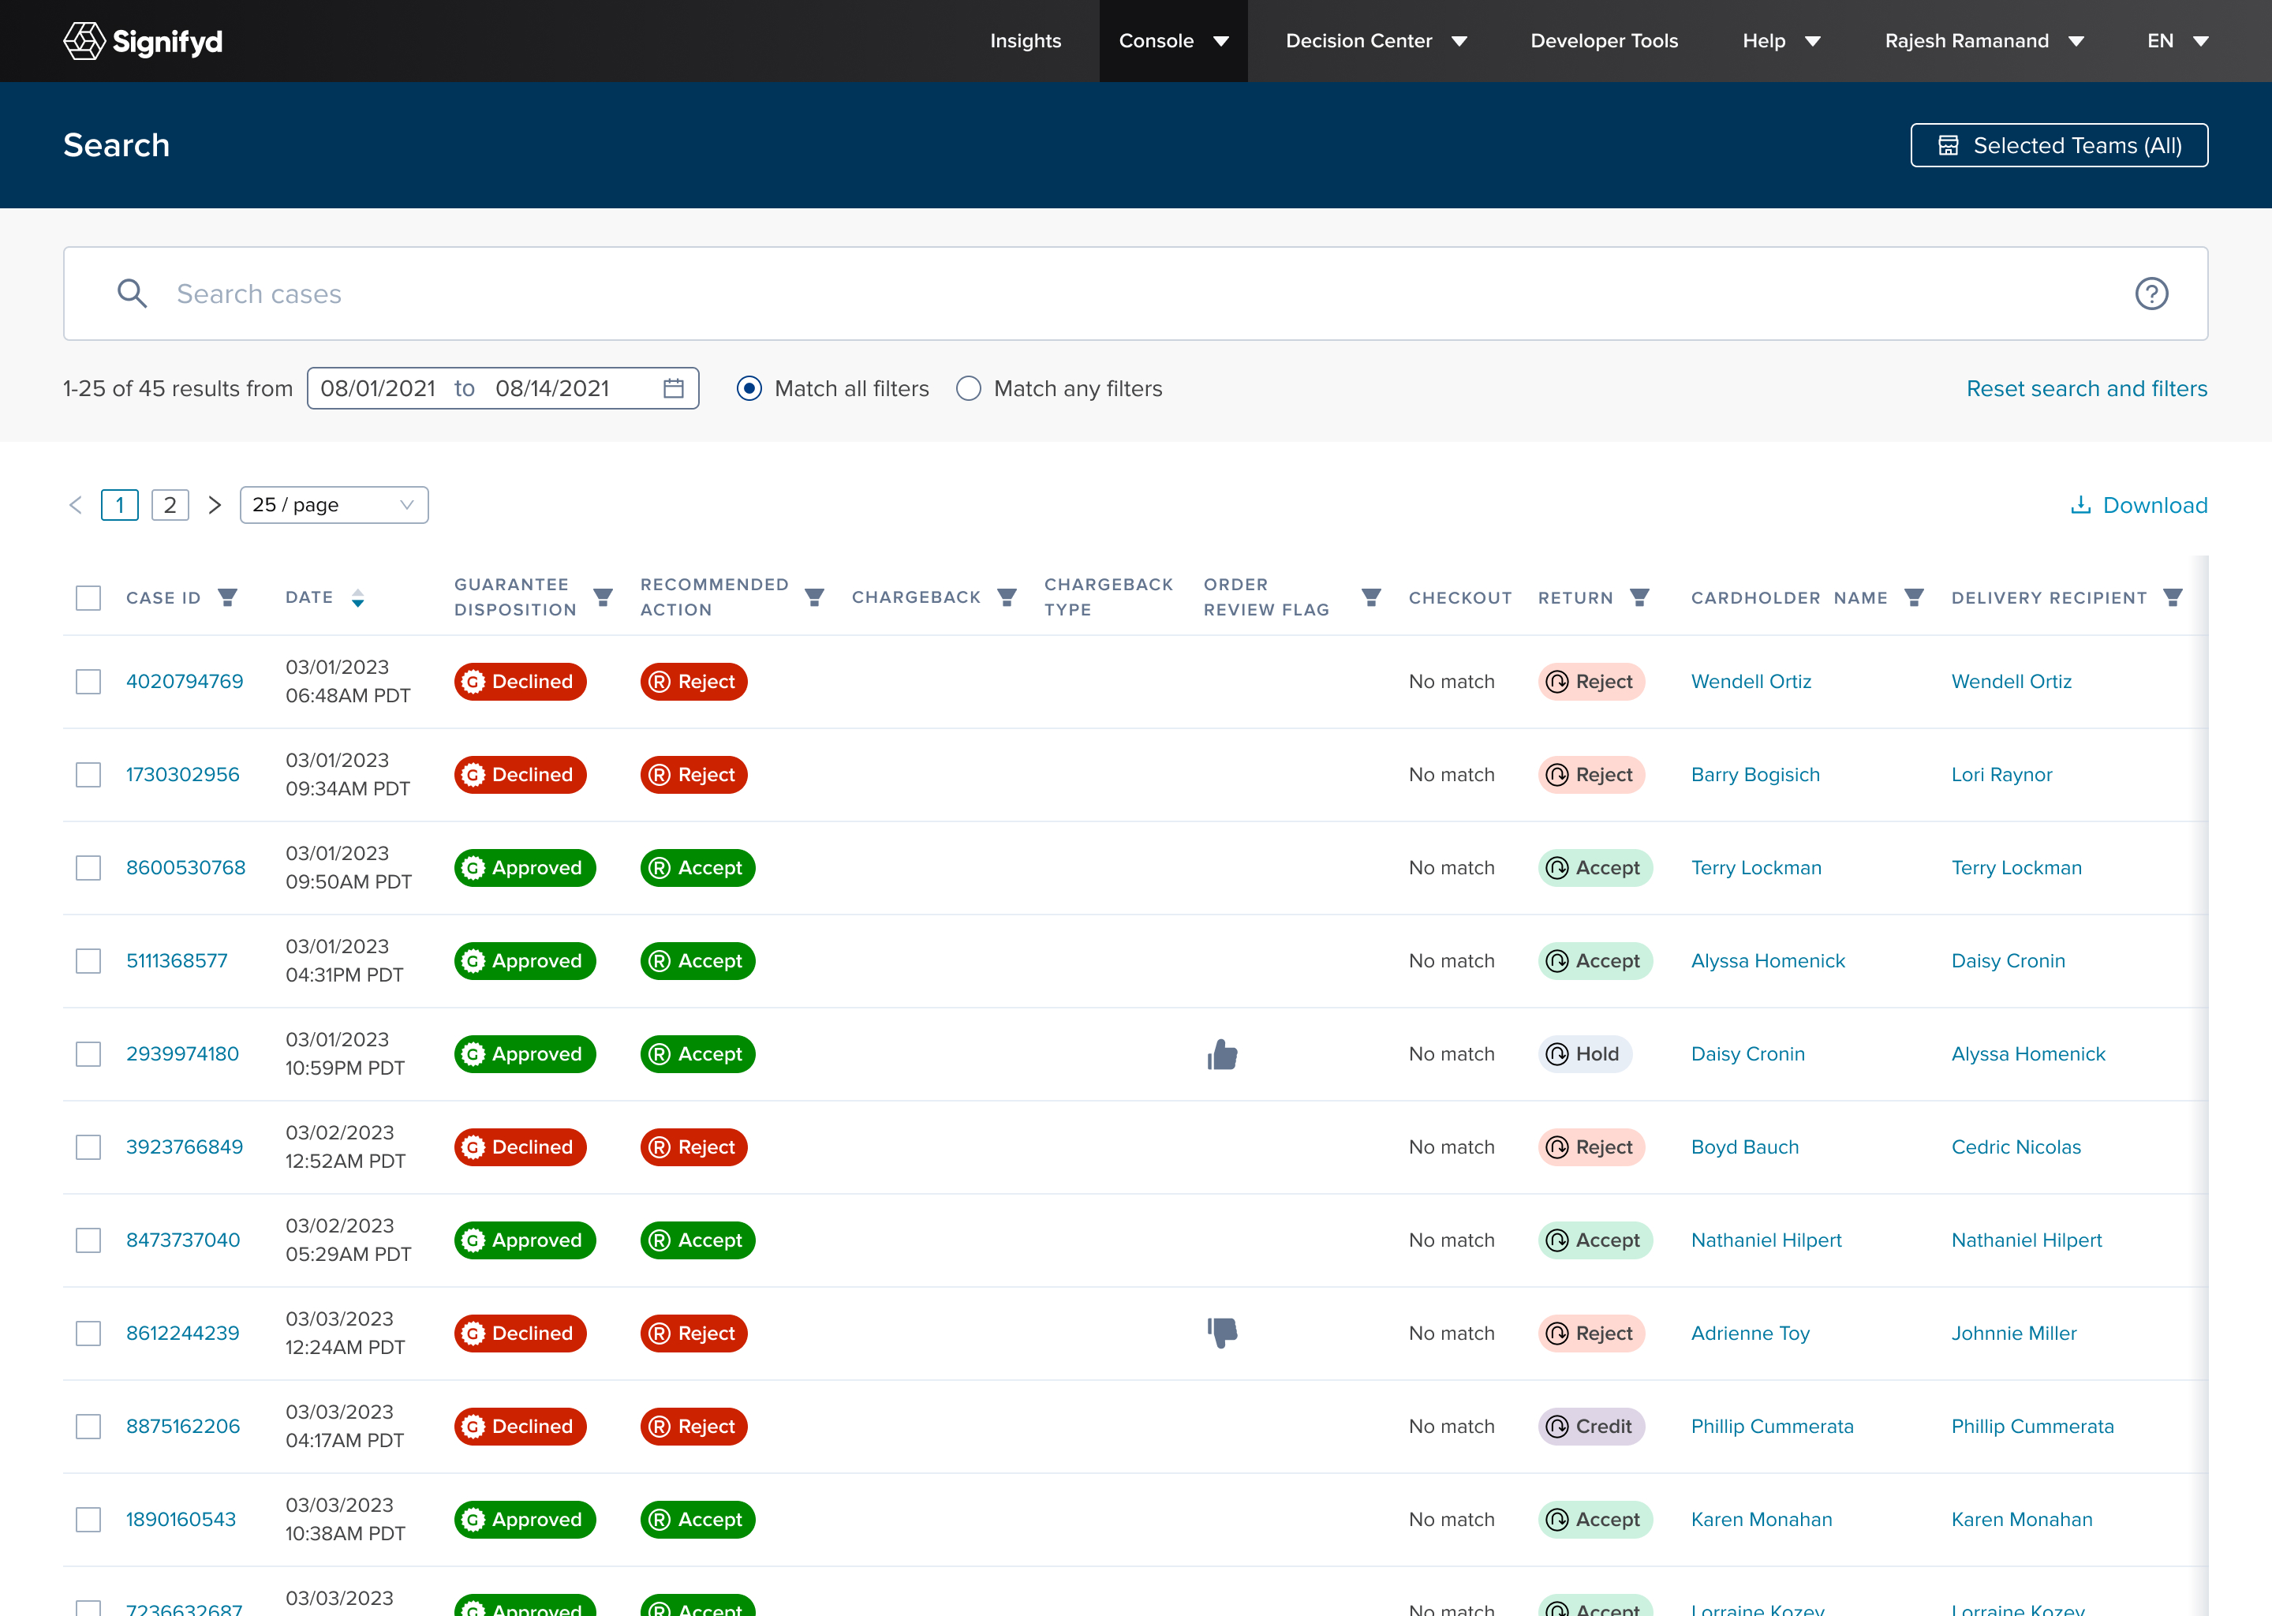The image size is (2272, 1616).
Task: Sort cases by Date column arrows
Action: pos(358,598)
